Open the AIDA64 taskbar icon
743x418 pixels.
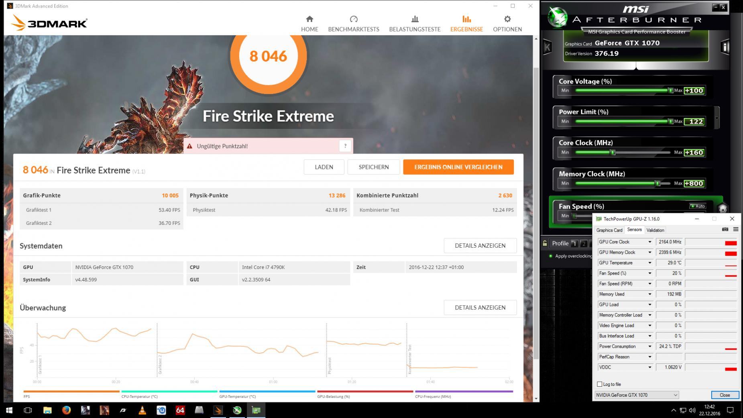coord(180,410)
